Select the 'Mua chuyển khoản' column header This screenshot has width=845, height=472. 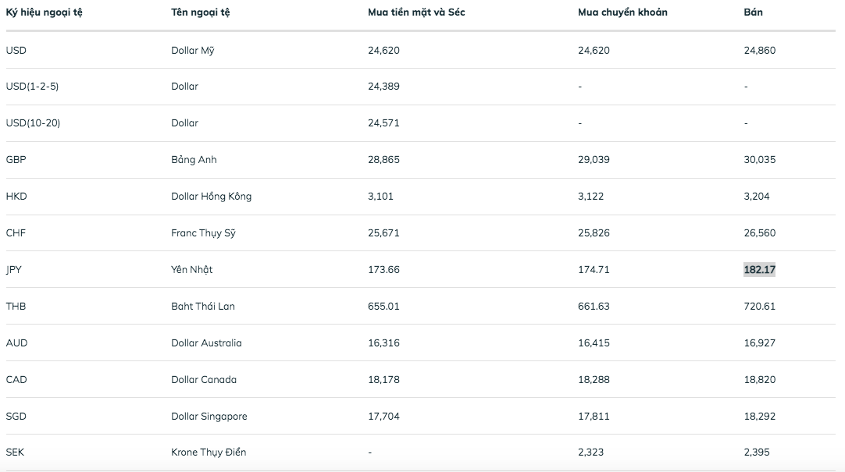click(622, 12)
